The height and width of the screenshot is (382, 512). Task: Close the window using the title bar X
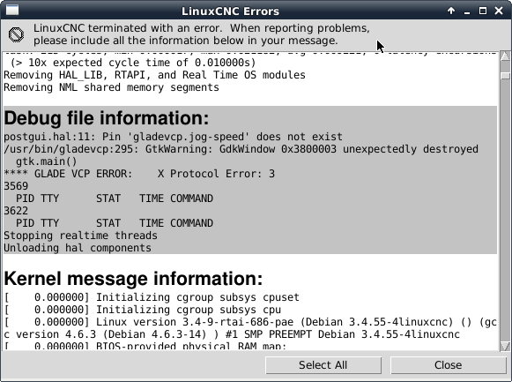point(499,11)
